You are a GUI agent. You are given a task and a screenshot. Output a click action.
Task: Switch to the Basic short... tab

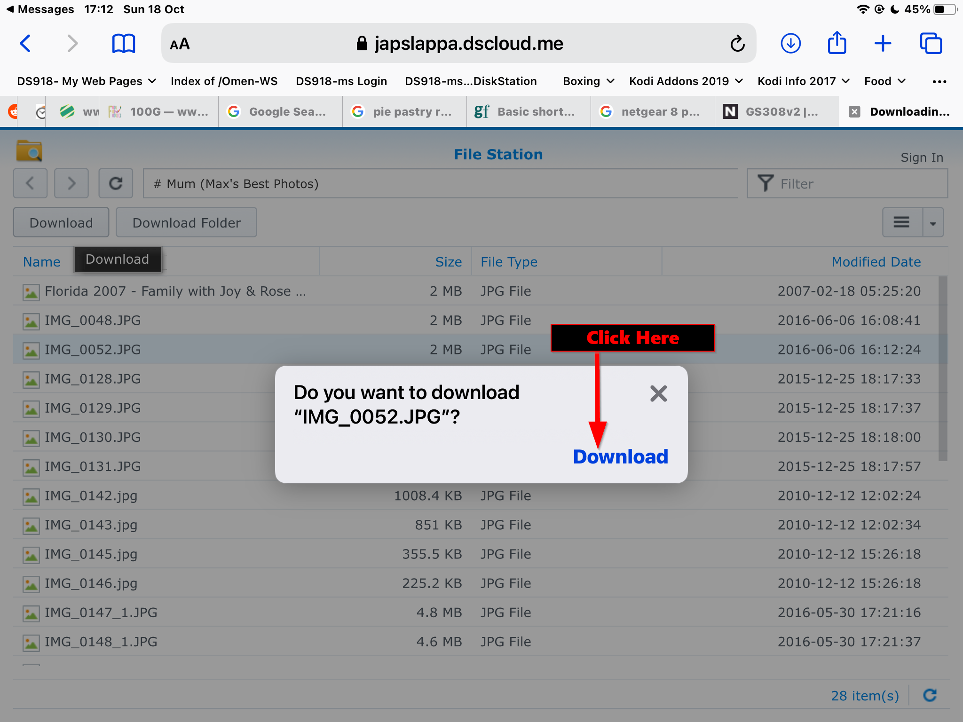coord(529,111)
